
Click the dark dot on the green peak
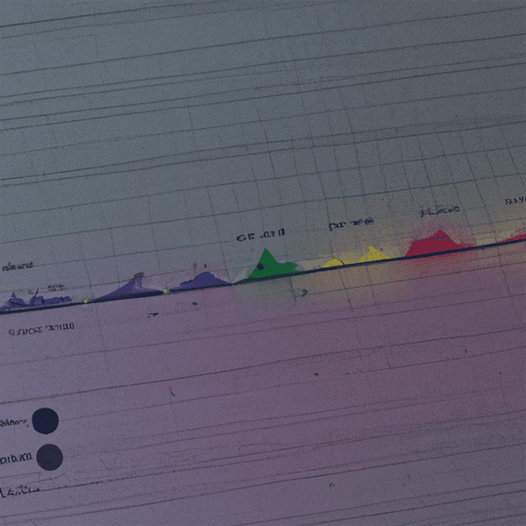click(260, 266)
